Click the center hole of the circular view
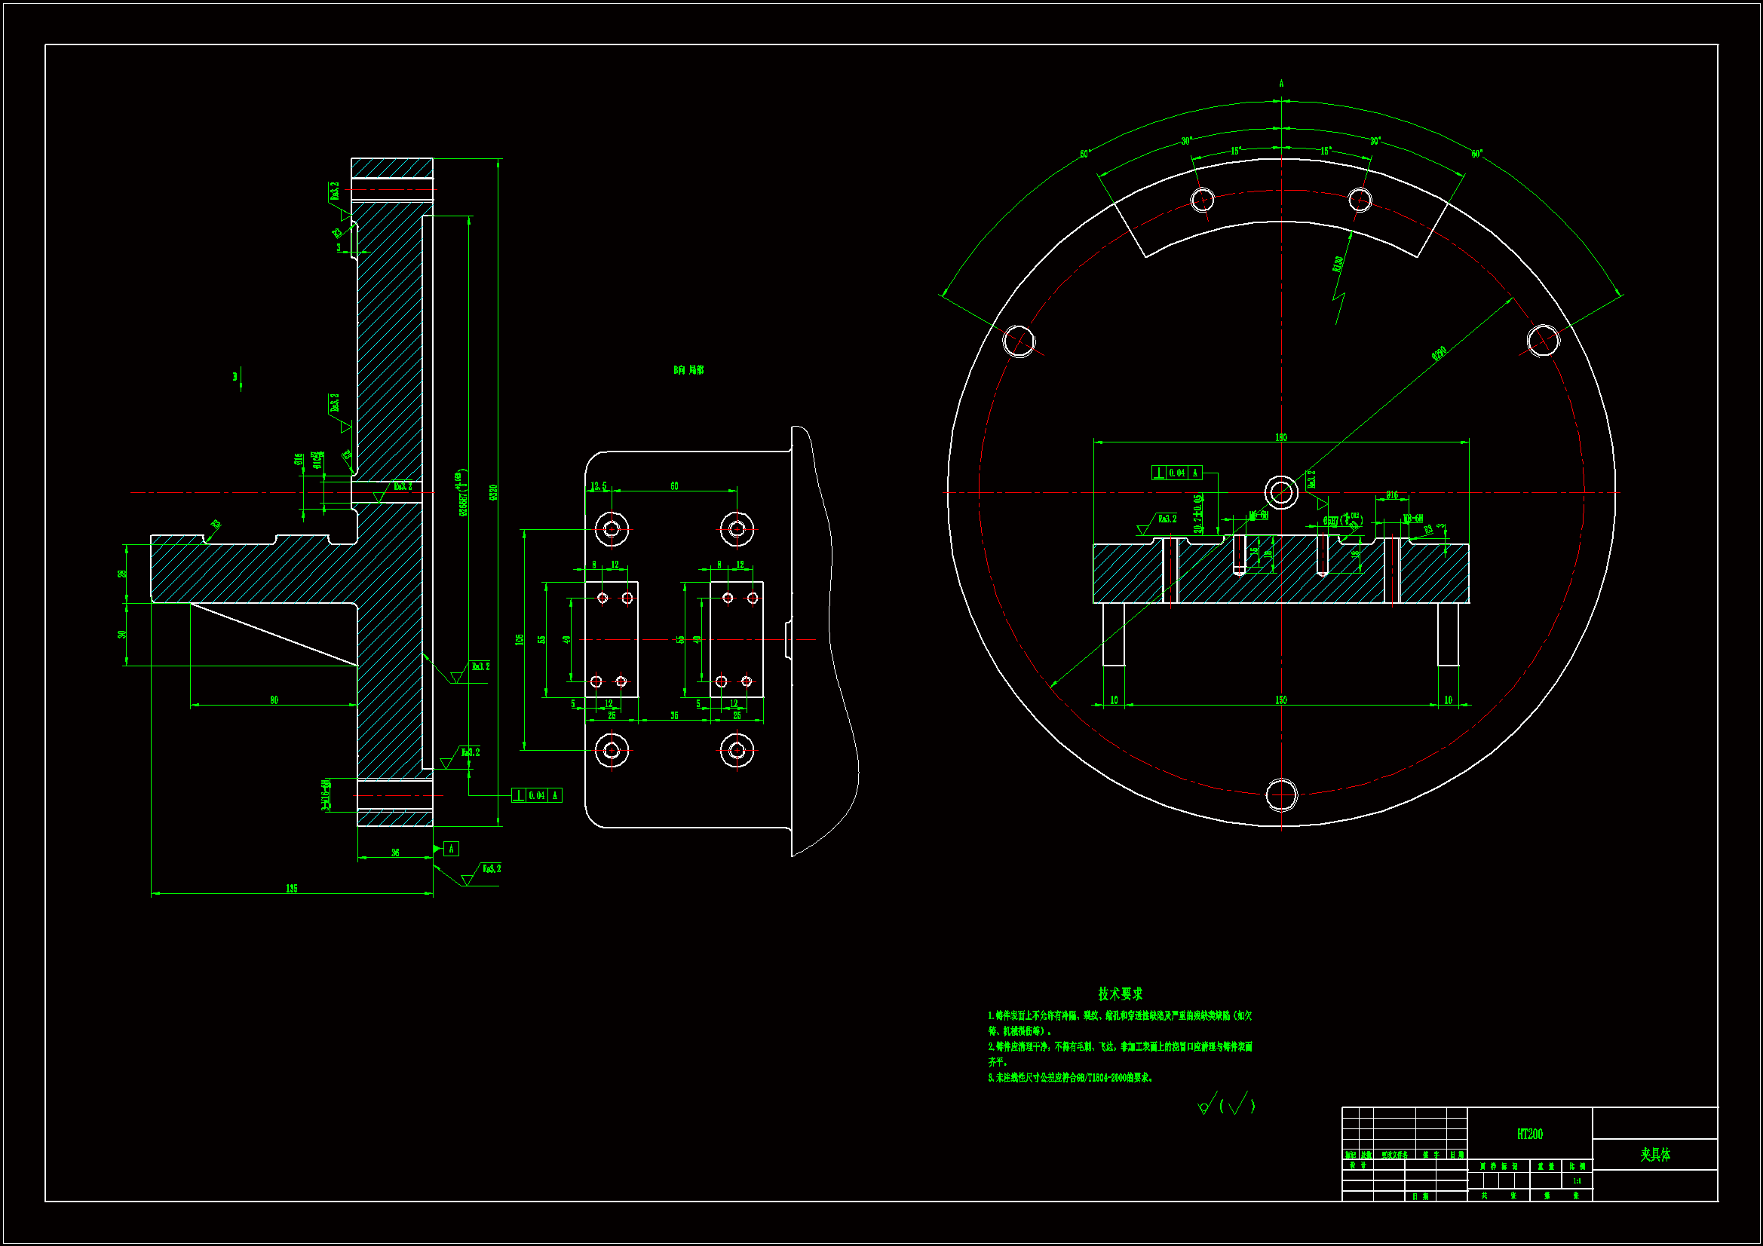The height and width of the screenshot is (1246, 1763). (1281, 492)
